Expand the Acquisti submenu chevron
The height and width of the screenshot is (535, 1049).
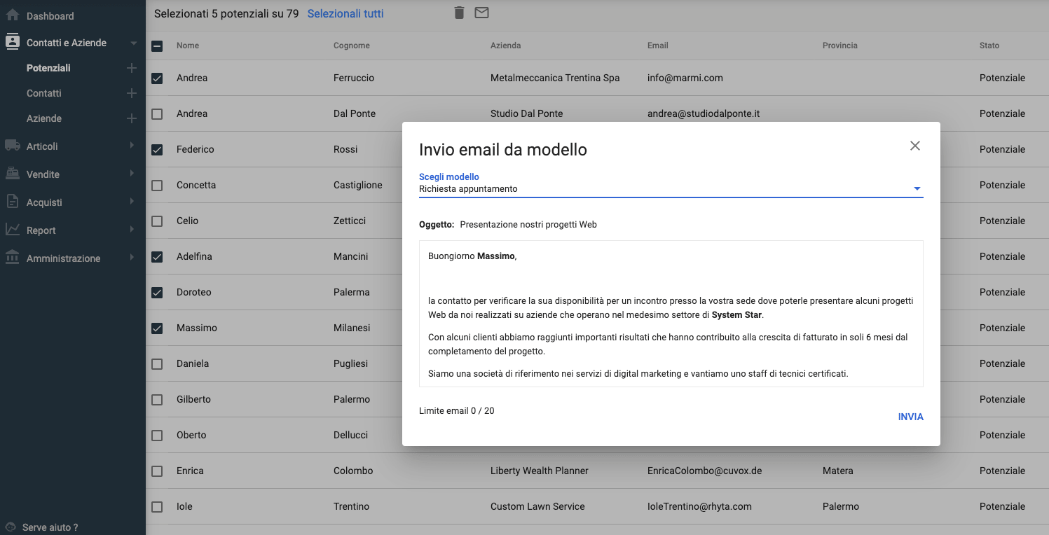133,202
